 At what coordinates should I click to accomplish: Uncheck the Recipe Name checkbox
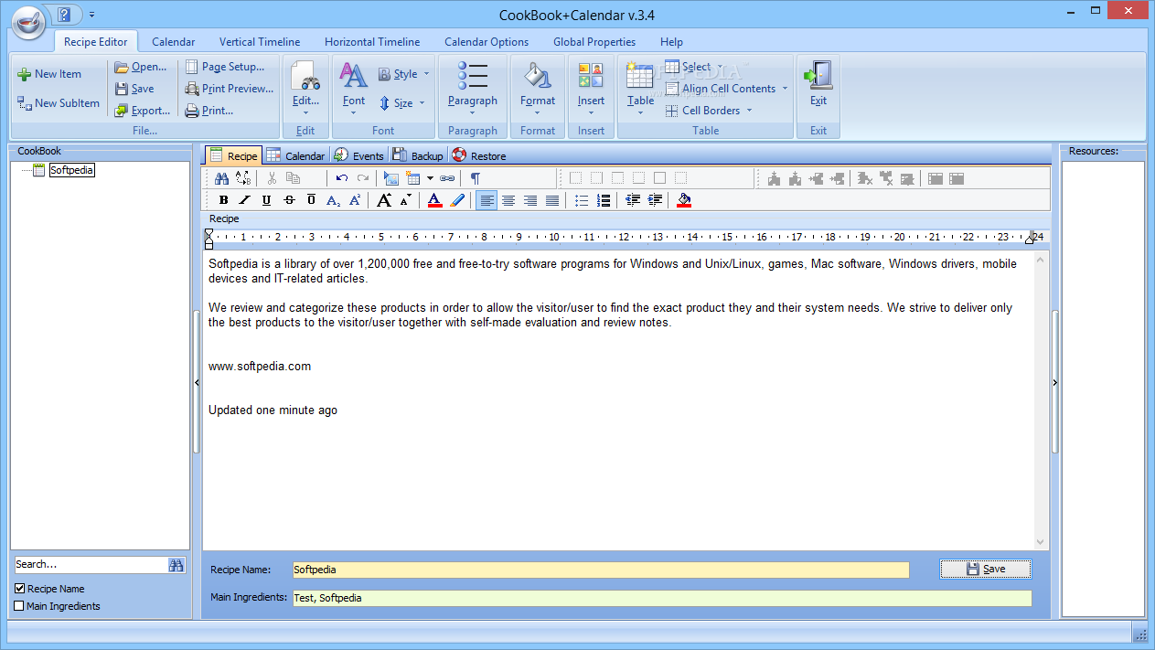(20, 589)
